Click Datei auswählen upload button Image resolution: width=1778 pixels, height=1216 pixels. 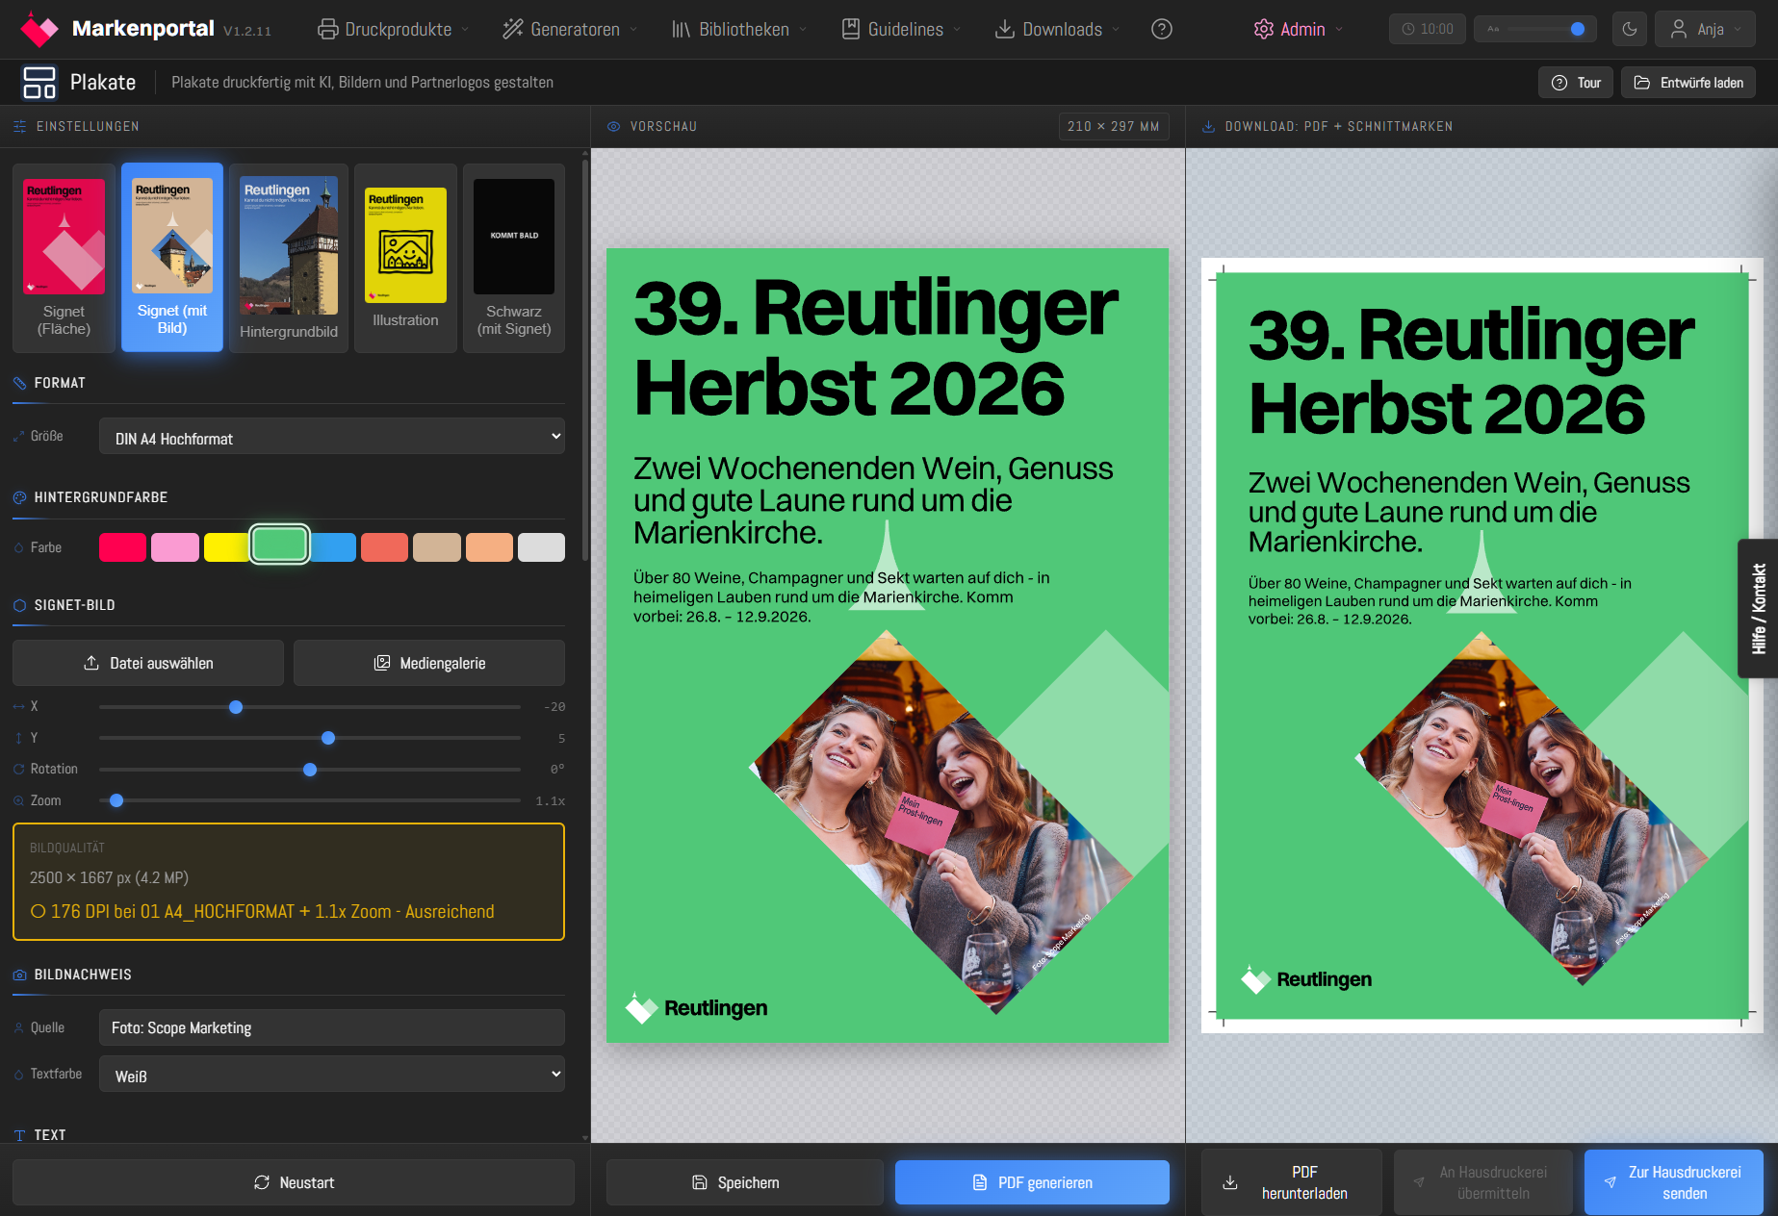148,663
